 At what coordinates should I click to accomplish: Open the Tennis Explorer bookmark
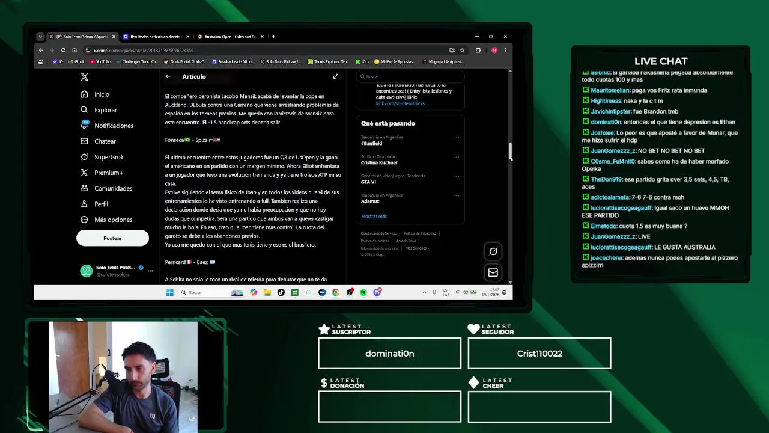coord(329,61)
